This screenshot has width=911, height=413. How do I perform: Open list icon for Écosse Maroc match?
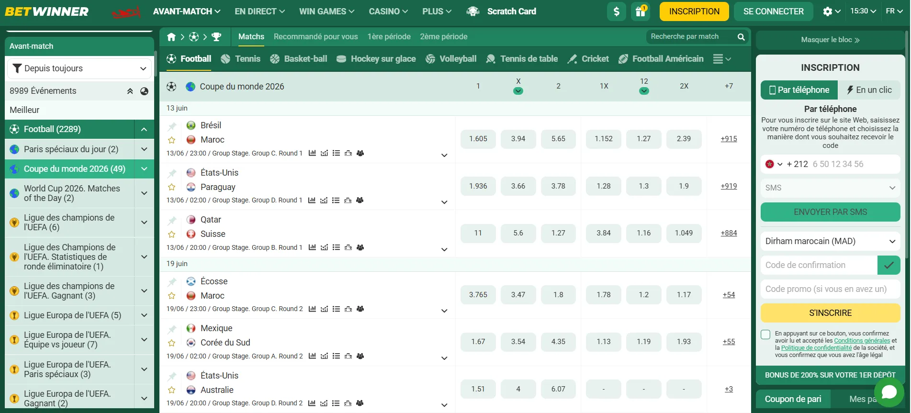click(x=336, y=309)
